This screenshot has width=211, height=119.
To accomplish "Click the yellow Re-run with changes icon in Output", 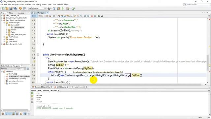I will [32, 96].
